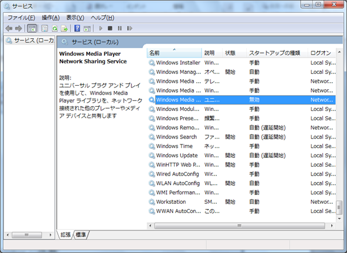Select the Wired AutoConfig service name
Viewport: 347px width, 253px height.
(x=177, y=174)
